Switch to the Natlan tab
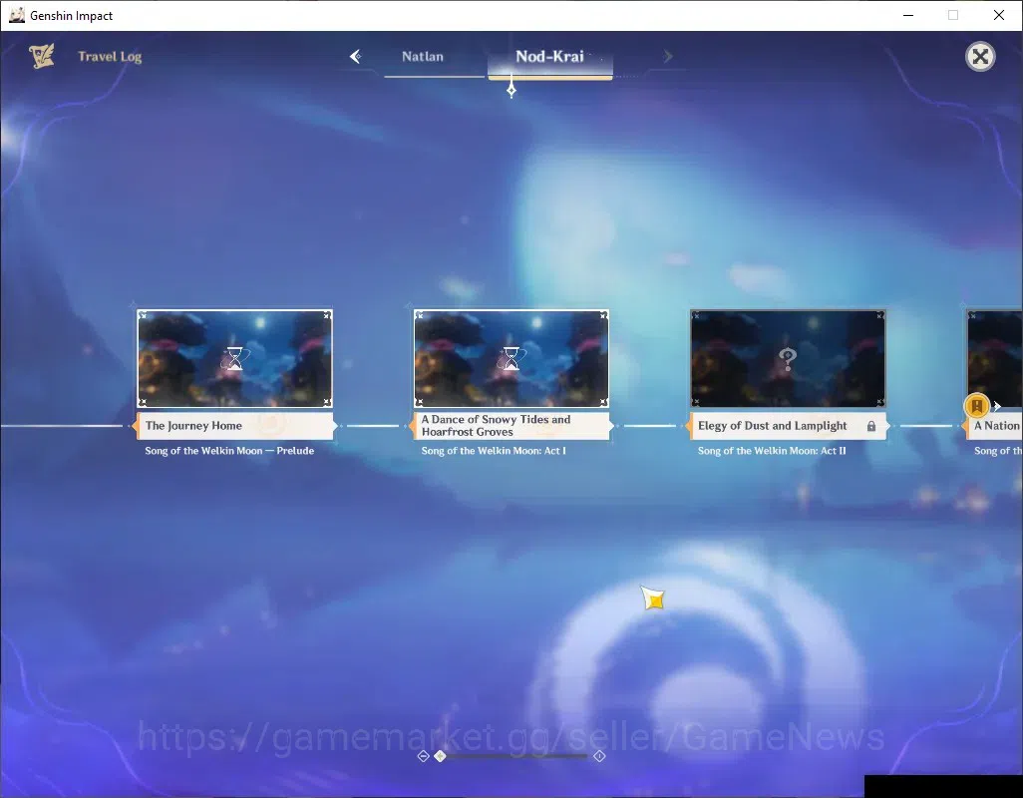Screen dimensions: 1023x798 pyautogui.click(x=423, y=57)
